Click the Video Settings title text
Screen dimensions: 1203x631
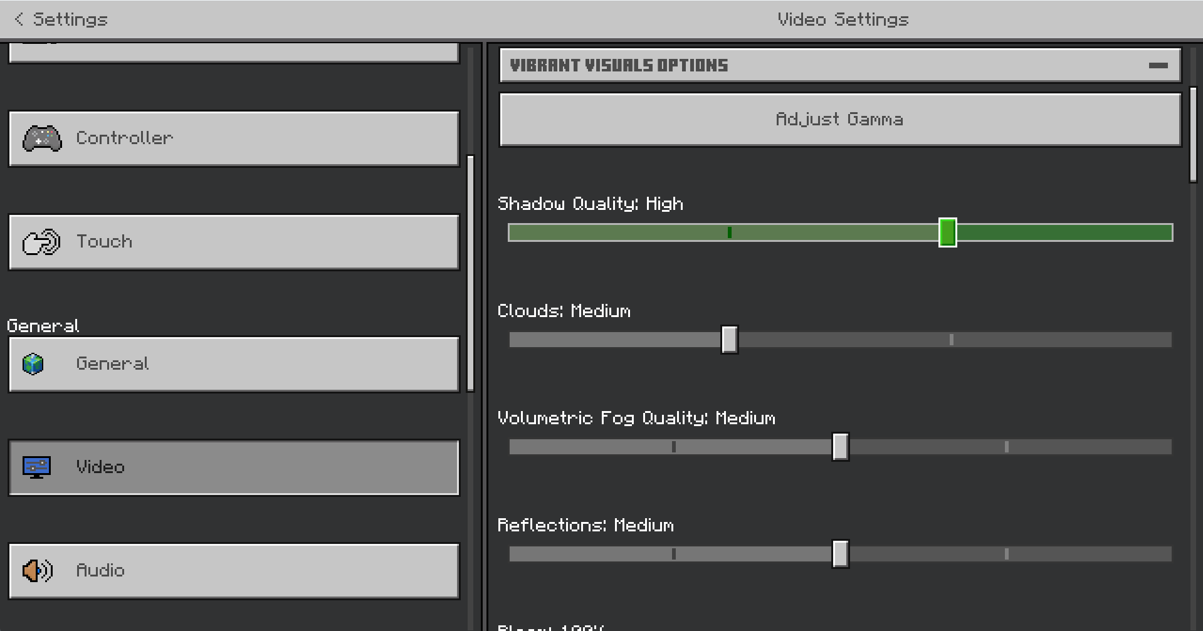(843, 19)
